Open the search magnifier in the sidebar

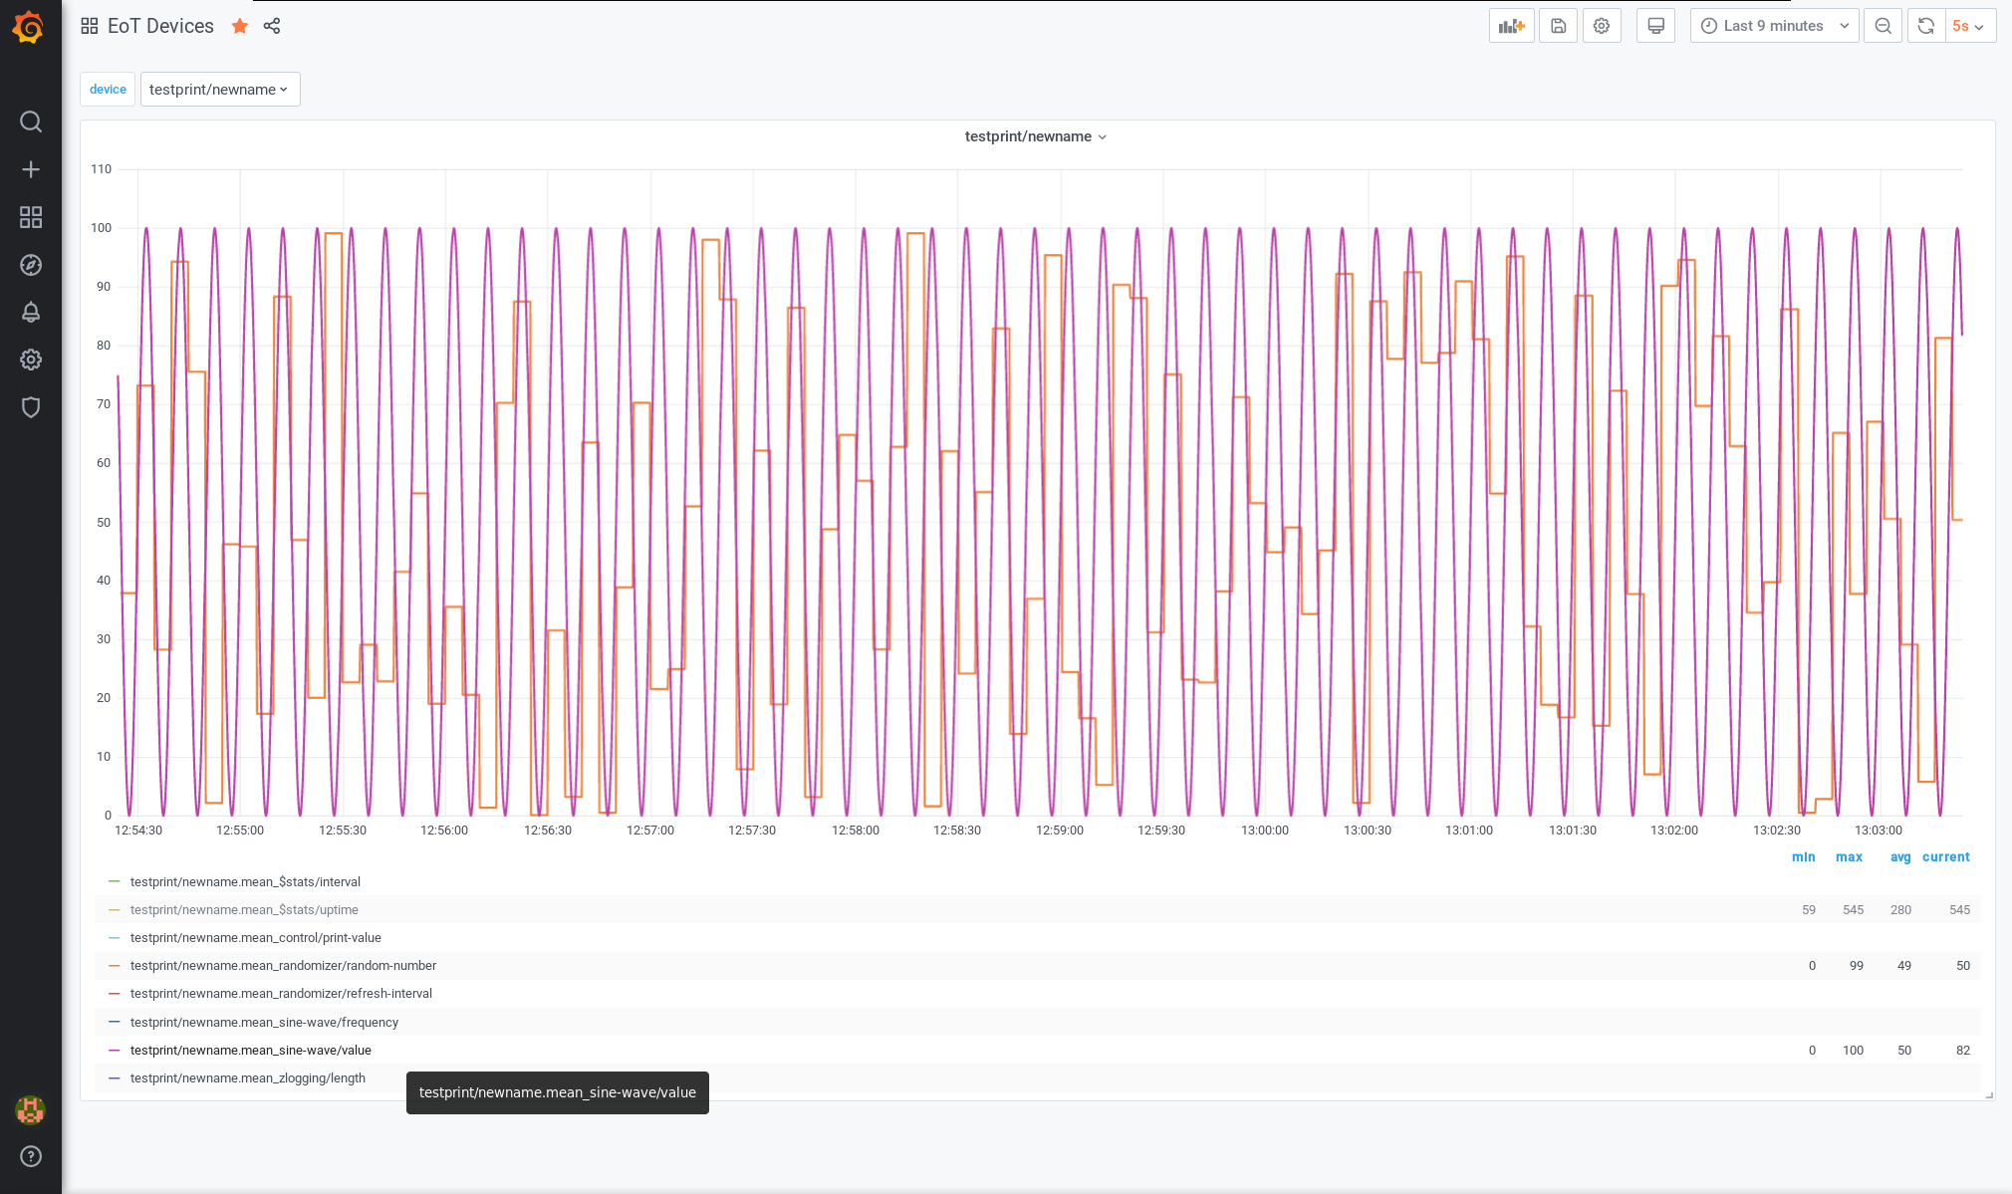click(31, 121)
